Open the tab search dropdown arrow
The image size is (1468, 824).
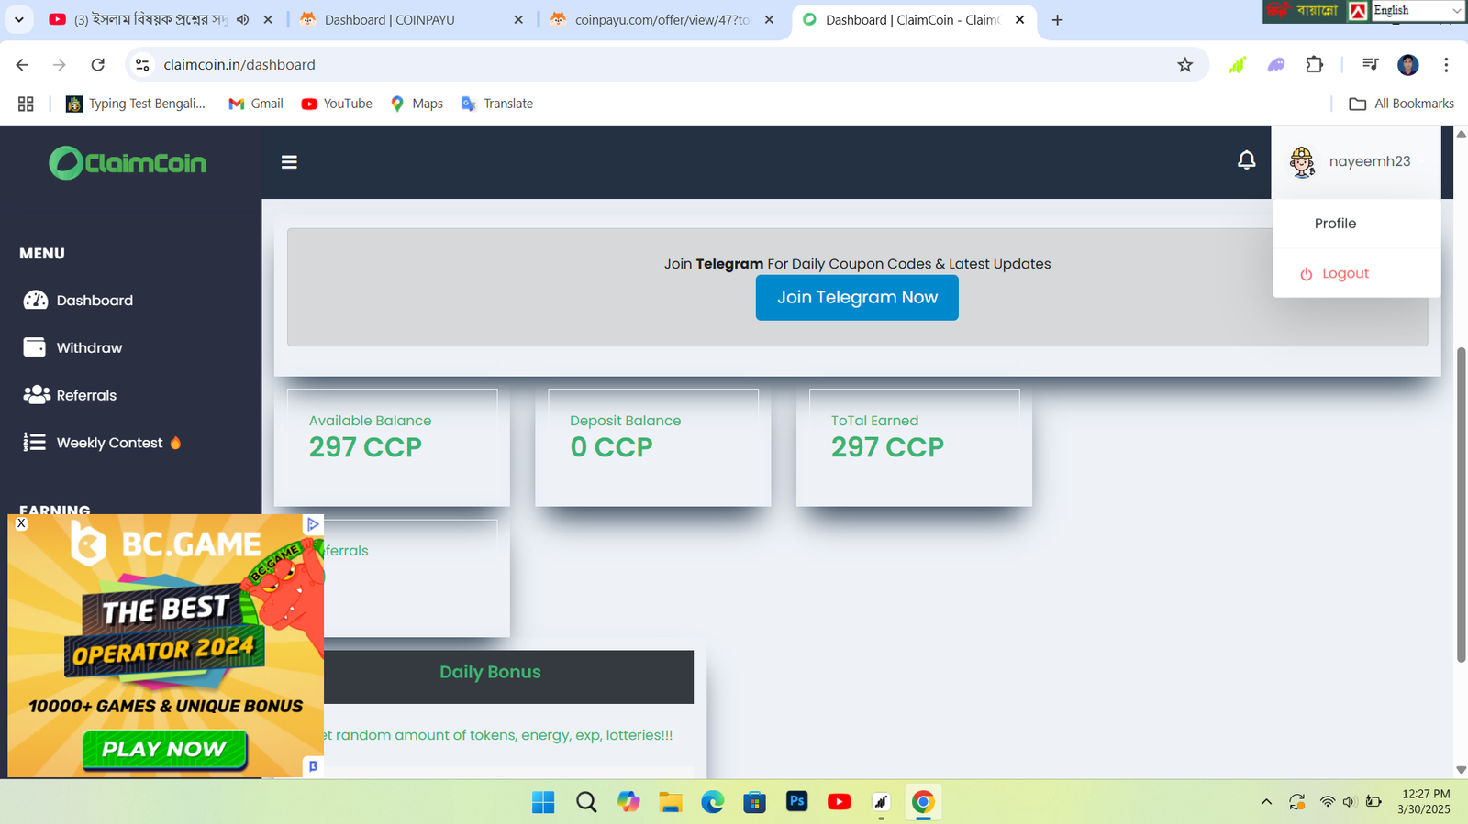[x=18, y=19]
